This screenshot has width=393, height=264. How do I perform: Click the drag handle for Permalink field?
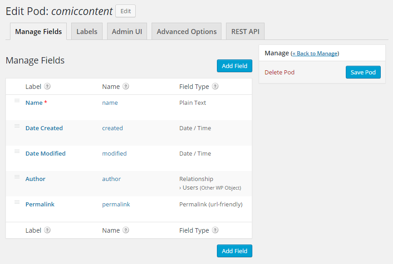(x=17, y=202)
